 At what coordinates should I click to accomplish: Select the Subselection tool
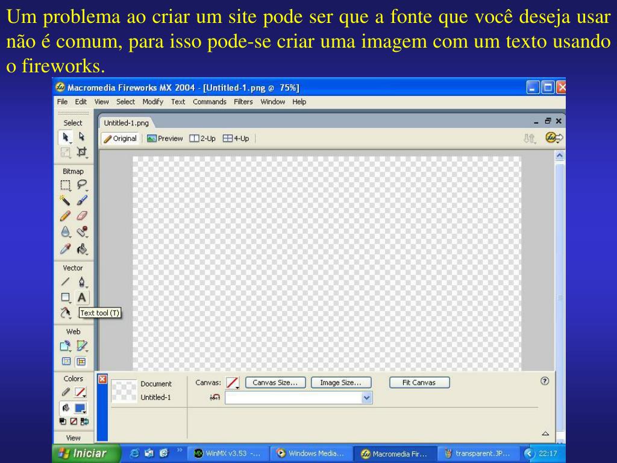coord(81,137)
